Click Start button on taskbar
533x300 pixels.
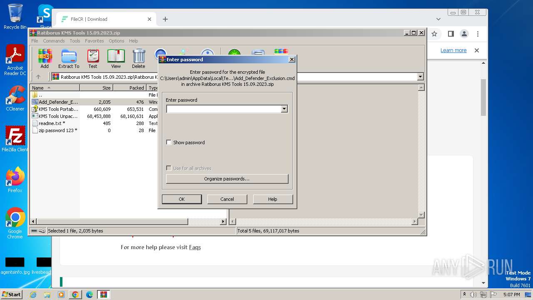coord(11,295)
